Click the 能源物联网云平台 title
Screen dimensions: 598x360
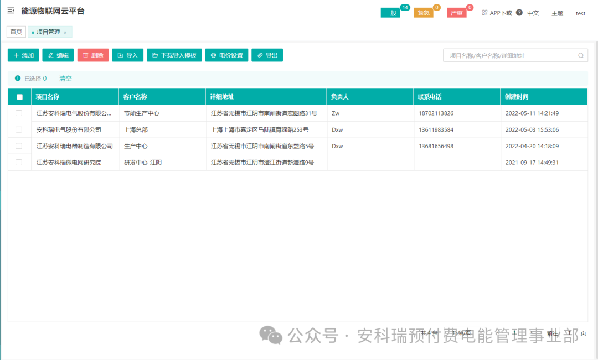(x=53, y=11)
